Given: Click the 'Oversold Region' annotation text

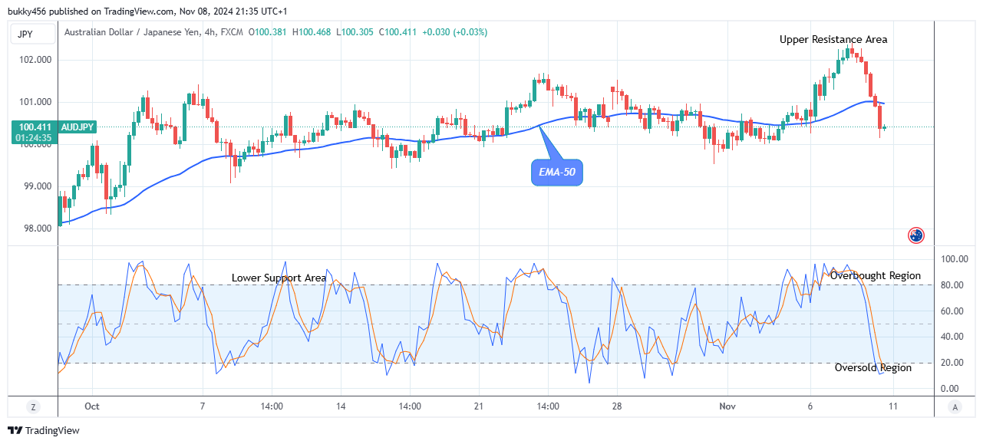Looking at the screenshot, I should click(x=873, y=367).
